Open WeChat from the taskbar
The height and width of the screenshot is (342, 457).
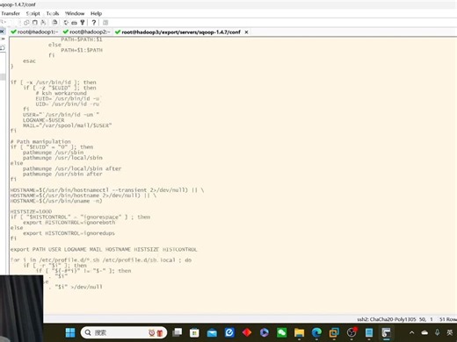click(x=282, y=332)
